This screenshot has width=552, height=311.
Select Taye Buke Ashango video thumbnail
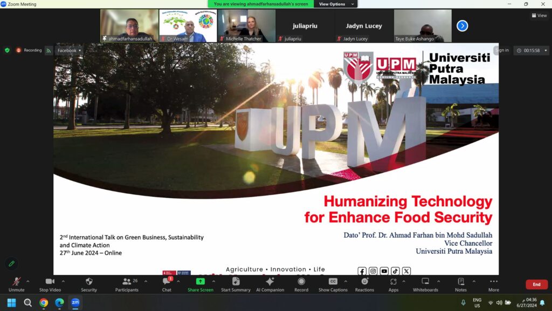pos(423,26)
